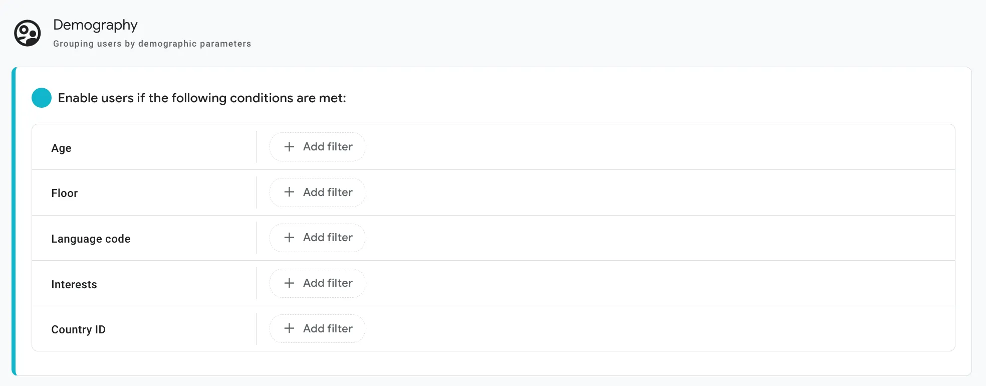Select the Interests row label
This screenshot has width=986, height=386.
[74, 284]
